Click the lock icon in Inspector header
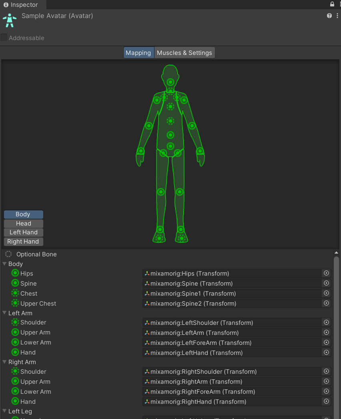This screenshot has width=341, height=419. point(332,4)
